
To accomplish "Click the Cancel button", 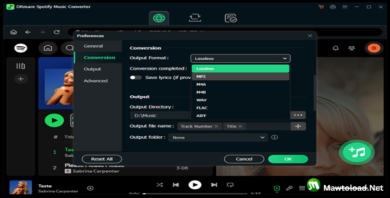I will coord(244,159).
